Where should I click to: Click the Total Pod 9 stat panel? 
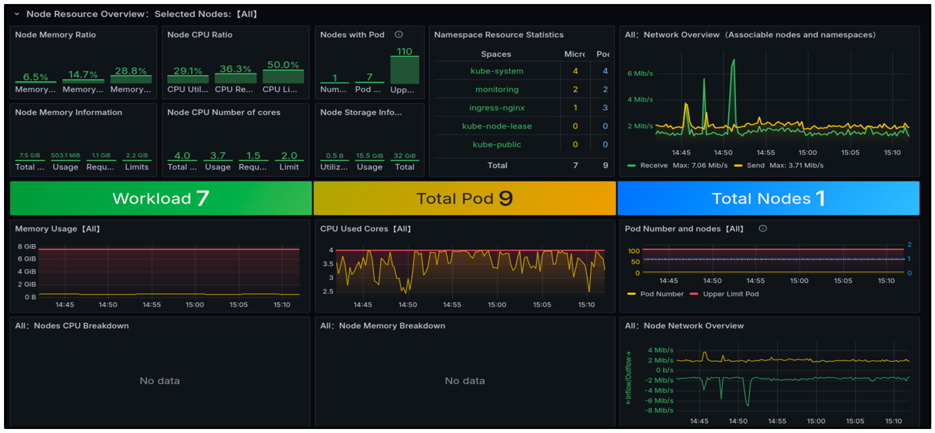coord(465,198)
